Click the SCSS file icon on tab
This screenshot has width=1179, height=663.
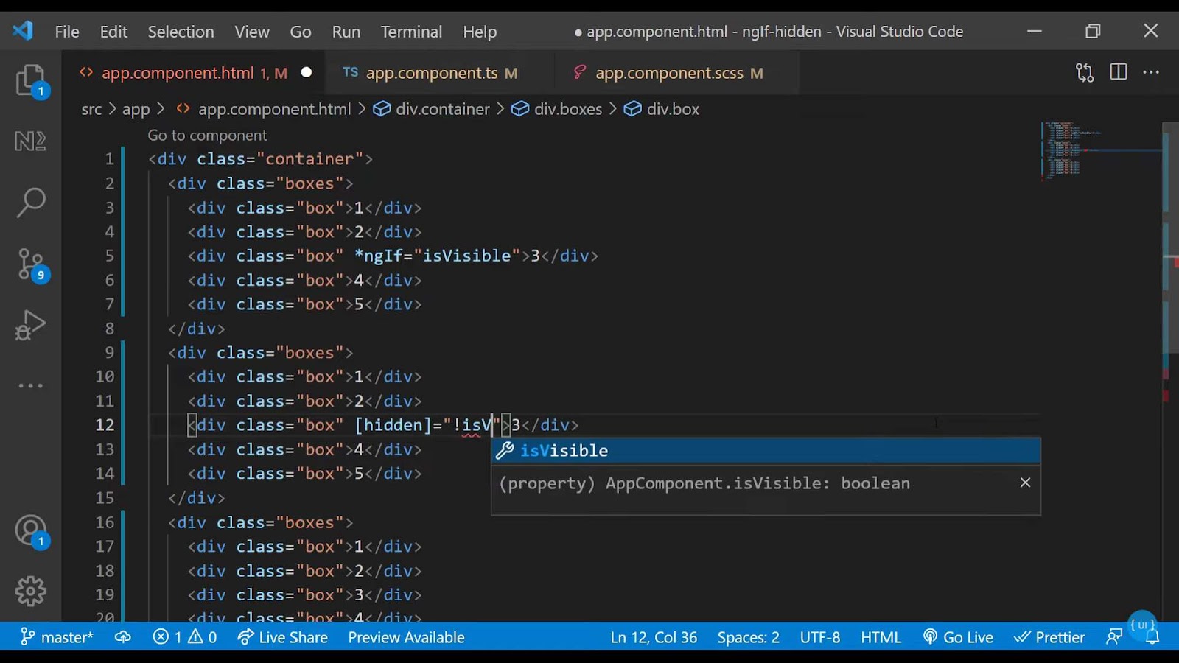(580, 72)
